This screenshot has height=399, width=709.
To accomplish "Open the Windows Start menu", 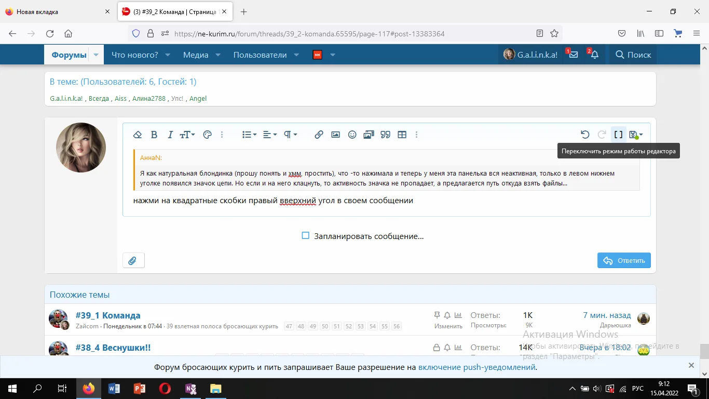I will [x=12, y=388].
